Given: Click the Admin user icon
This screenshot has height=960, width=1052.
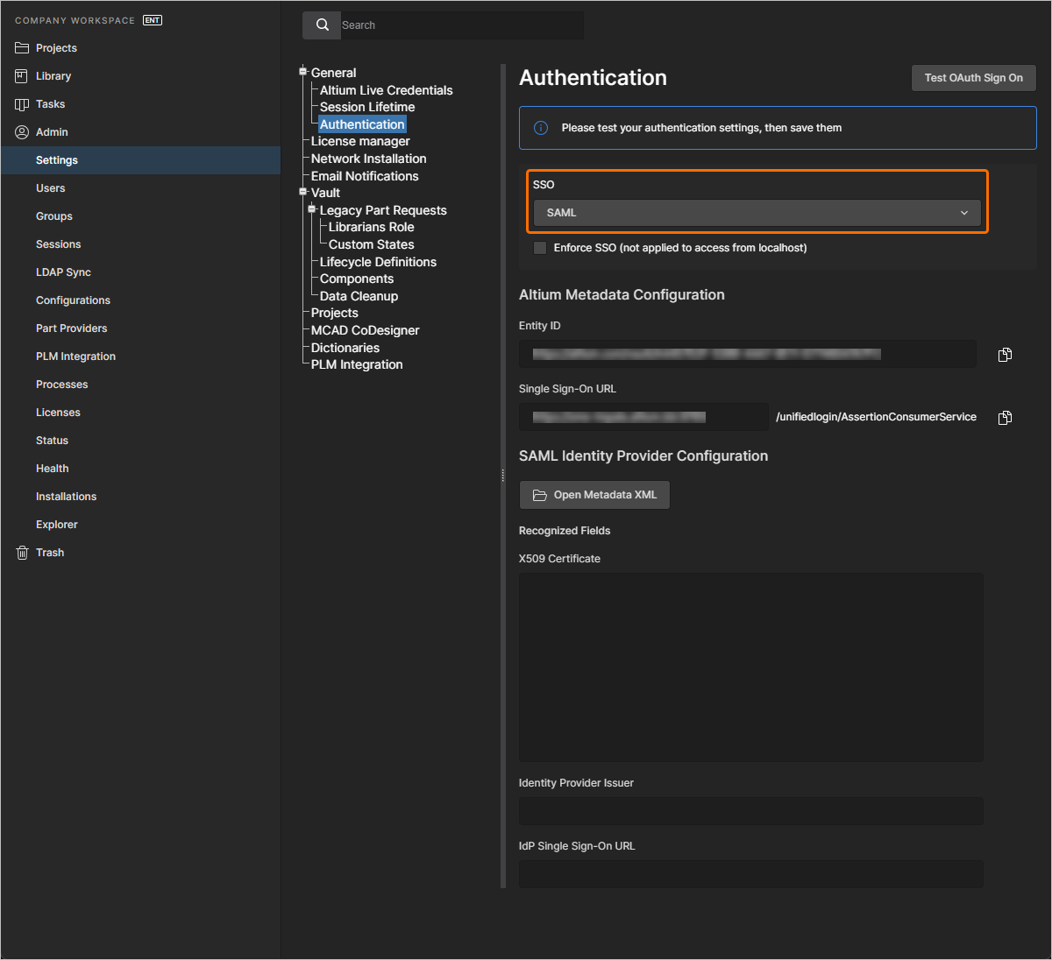Looking at the screenshot, I should pyautogui.click(x=22, y=132).
